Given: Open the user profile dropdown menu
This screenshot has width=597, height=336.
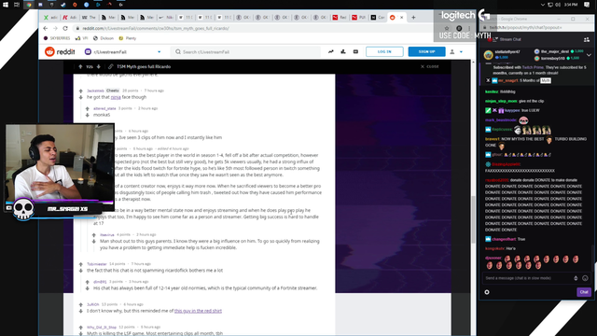Looking at the screenshot, I should coord(456,52).
